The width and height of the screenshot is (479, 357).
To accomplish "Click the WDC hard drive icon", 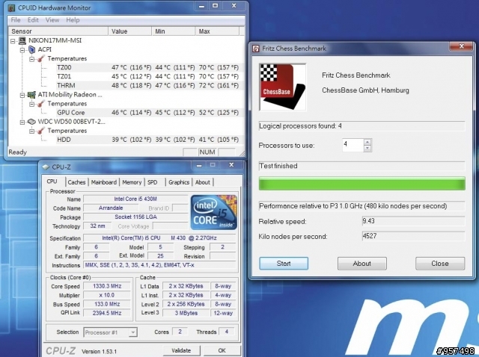I will coord(31,122).
